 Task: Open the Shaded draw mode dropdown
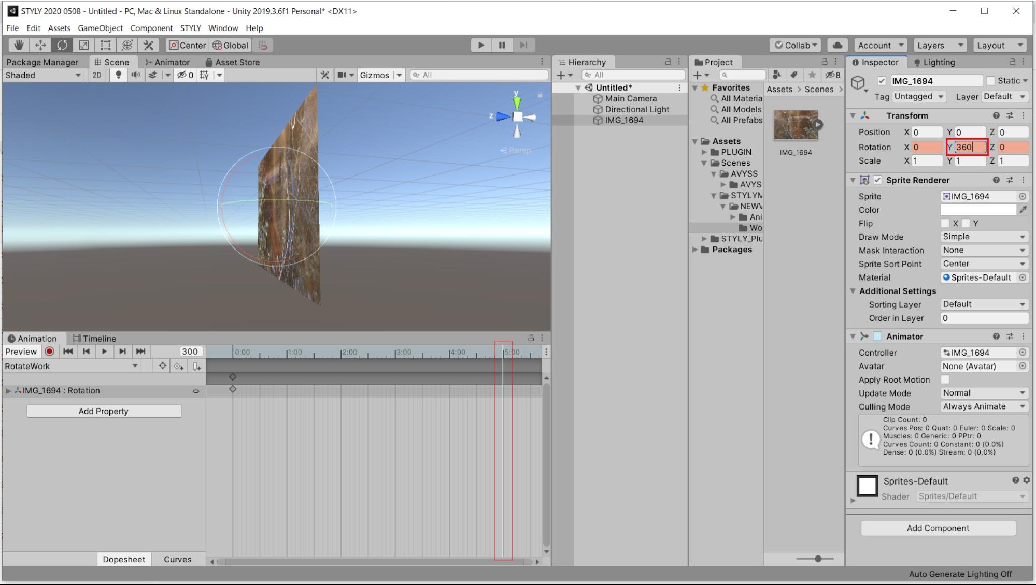(x=42, y=75)
